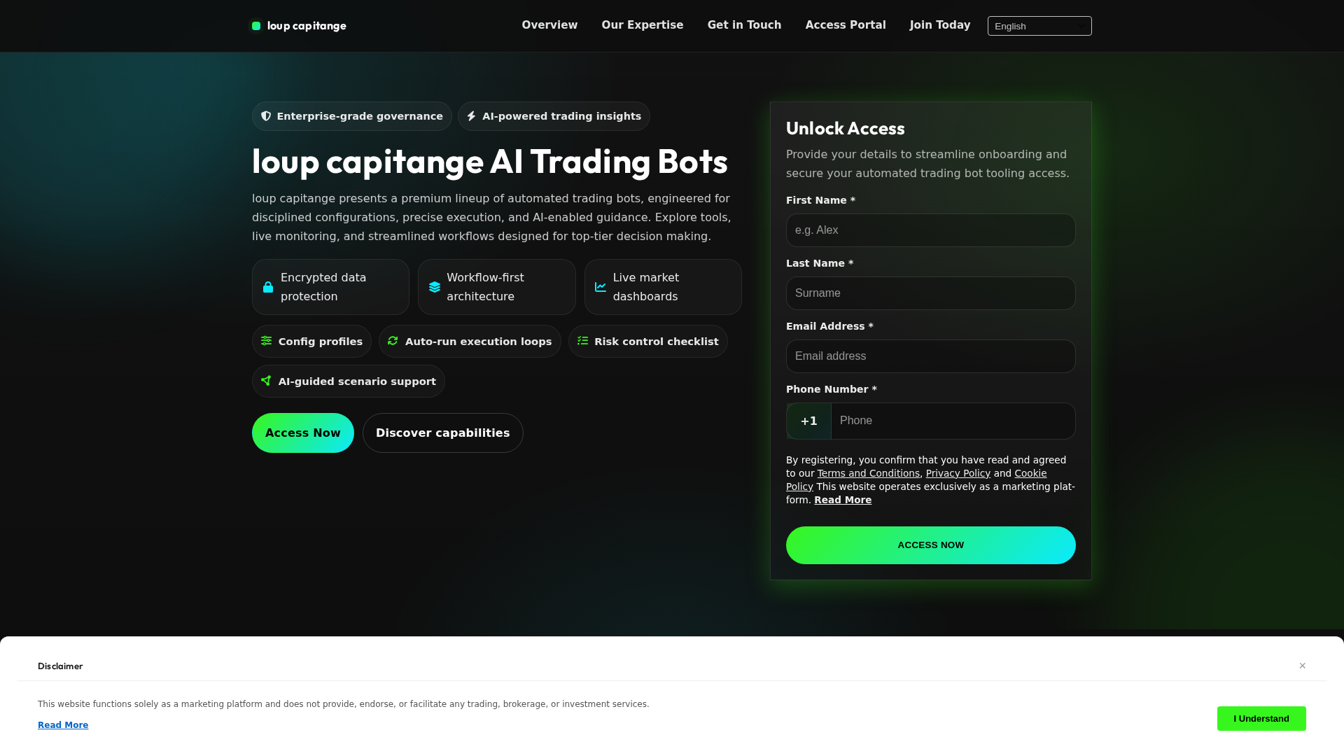
Task: Click the Unlock Access form heading
Action: click(x=846, y=128)
